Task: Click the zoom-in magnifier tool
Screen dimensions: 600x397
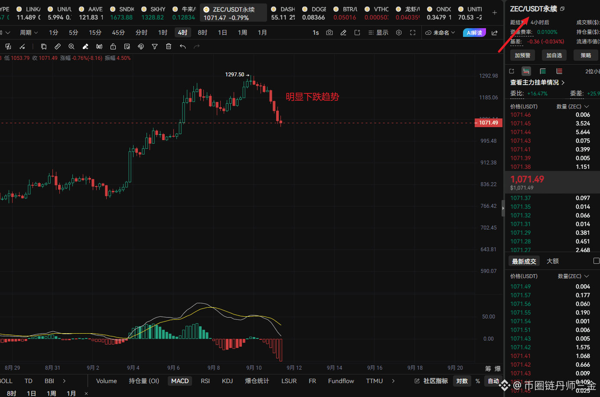Action: 72,46
